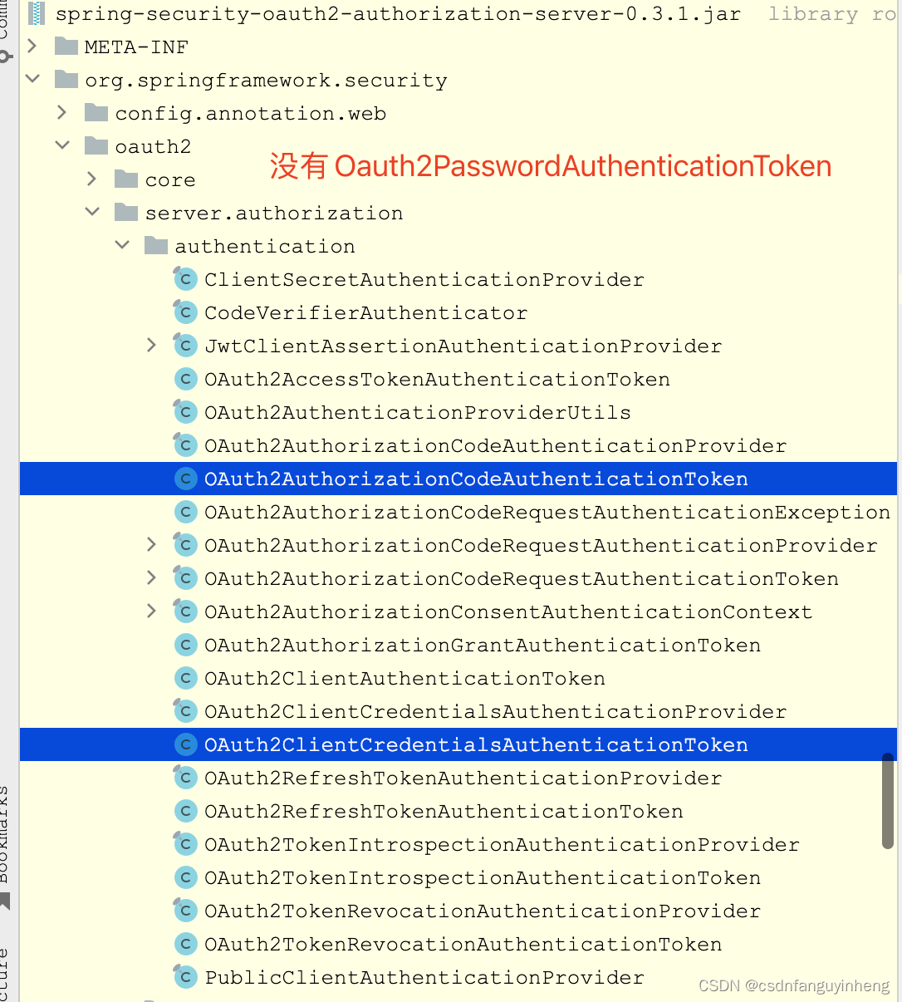Click class icon of OAuth2TokenIntrospectionAuthenticationProvider
Viewport: 902px width, 1002px height.
[x=185, y=844]
